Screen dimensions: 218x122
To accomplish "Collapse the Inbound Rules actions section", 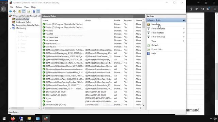I will 184,20.
